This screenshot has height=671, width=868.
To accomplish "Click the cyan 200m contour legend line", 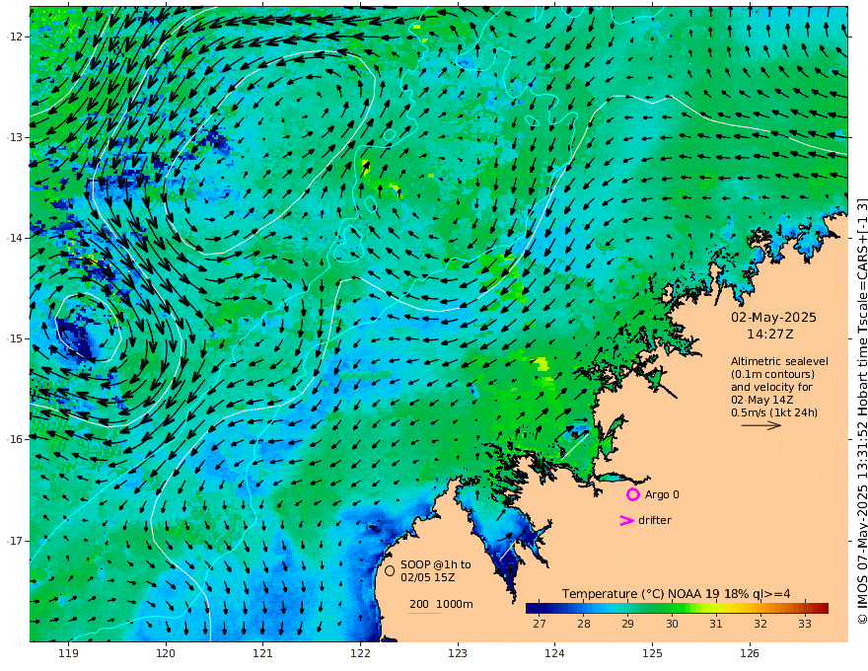I will click(425, 613).
